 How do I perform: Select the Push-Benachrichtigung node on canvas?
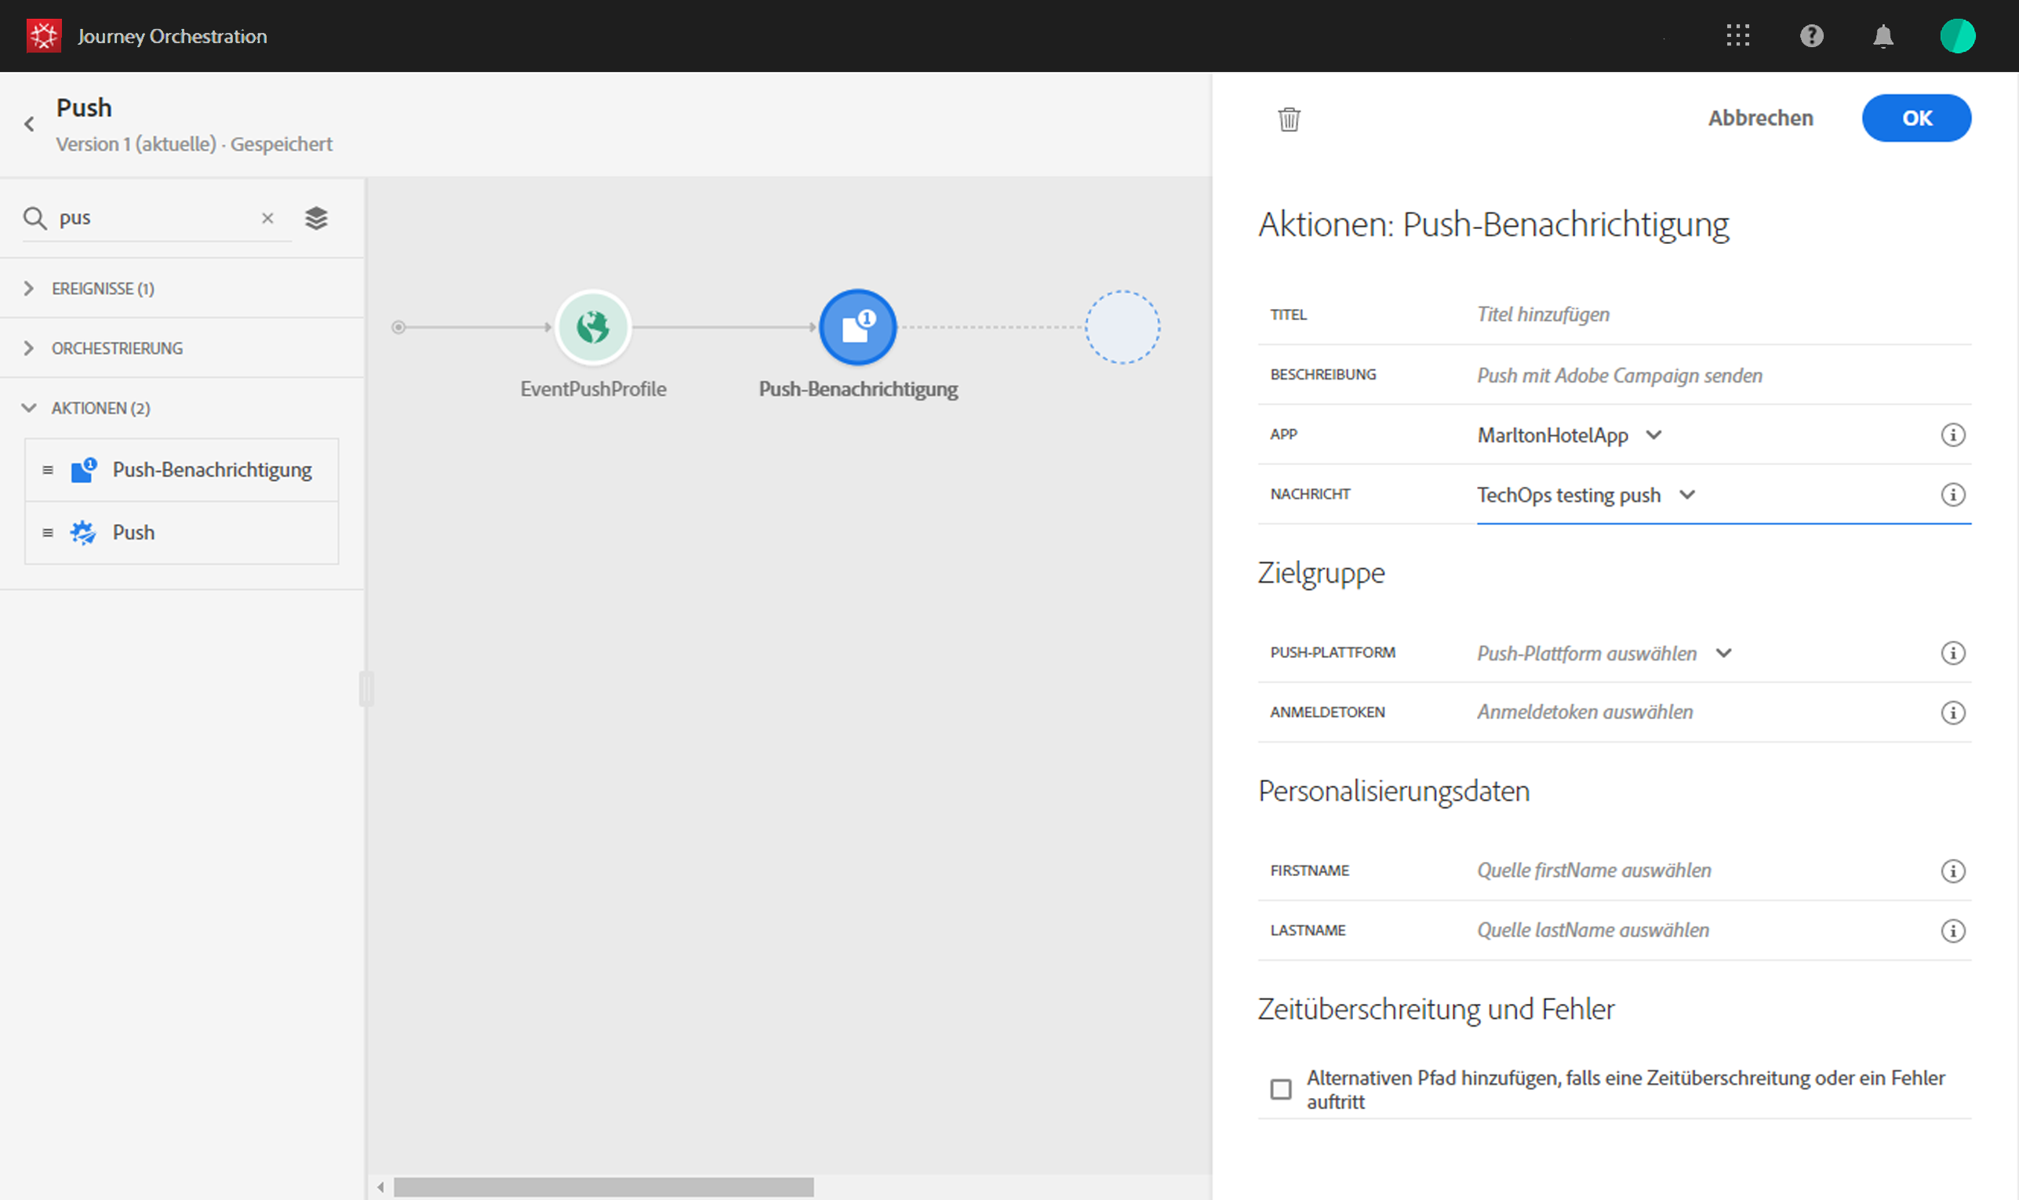pos(857,328)
